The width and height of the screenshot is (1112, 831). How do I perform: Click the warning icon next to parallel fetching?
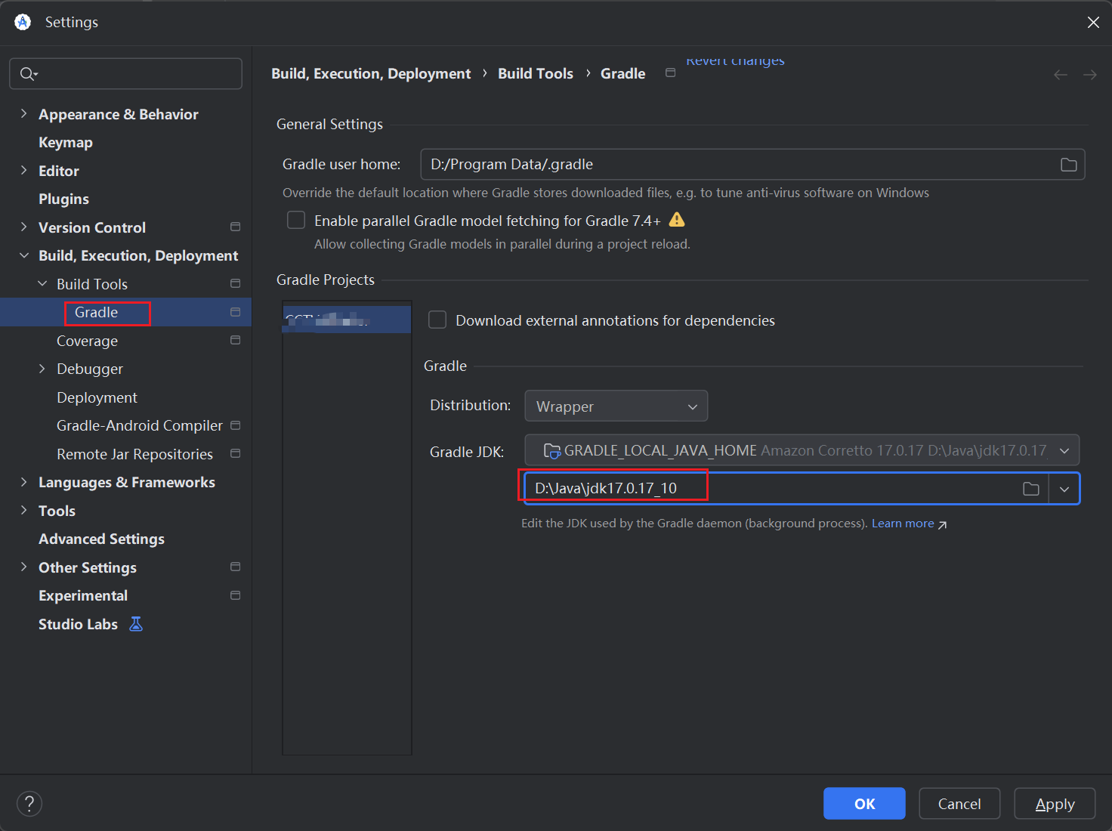point(677,220)
